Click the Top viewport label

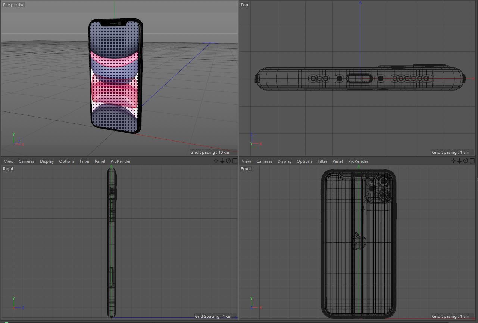(244, 5)
